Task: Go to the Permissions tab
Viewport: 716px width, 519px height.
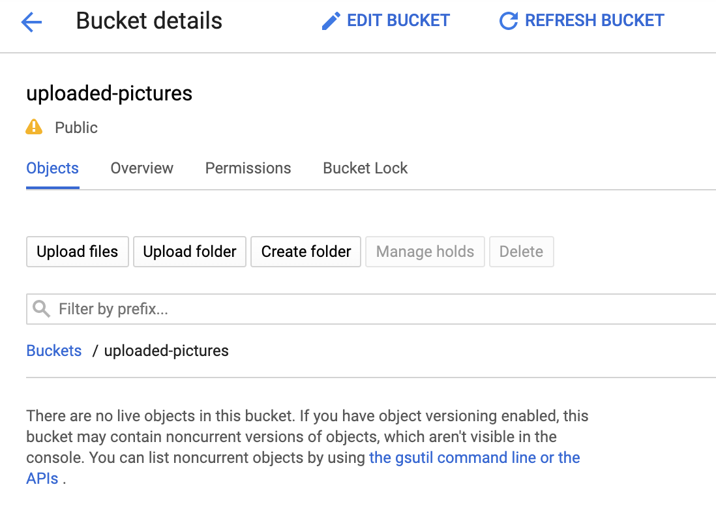Action: [x=248, y=168]
